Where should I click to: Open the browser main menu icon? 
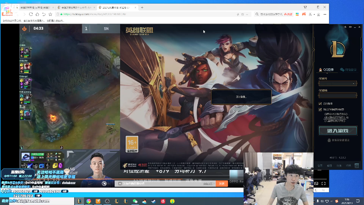[x=325, y=14]
